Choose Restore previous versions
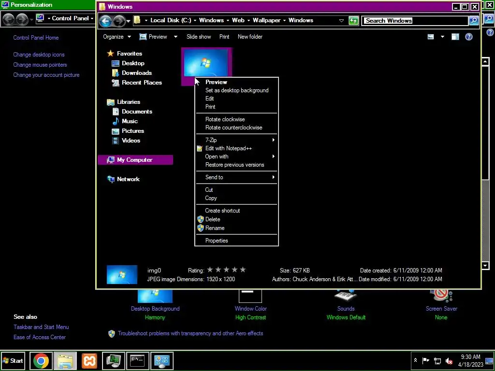This screenshot has width=495, height=371. (x=236, y=165)
